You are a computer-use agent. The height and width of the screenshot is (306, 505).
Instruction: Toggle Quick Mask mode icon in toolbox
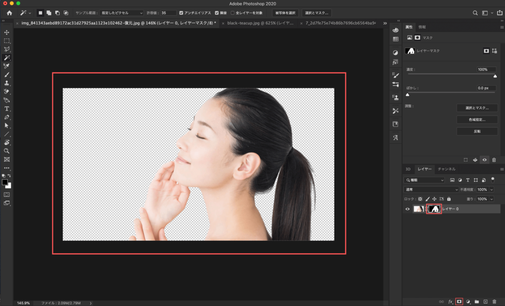pyautogui.click(x=6, y=195)
